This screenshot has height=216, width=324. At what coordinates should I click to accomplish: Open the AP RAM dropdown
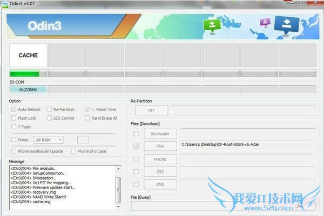[x=49, y=140]
